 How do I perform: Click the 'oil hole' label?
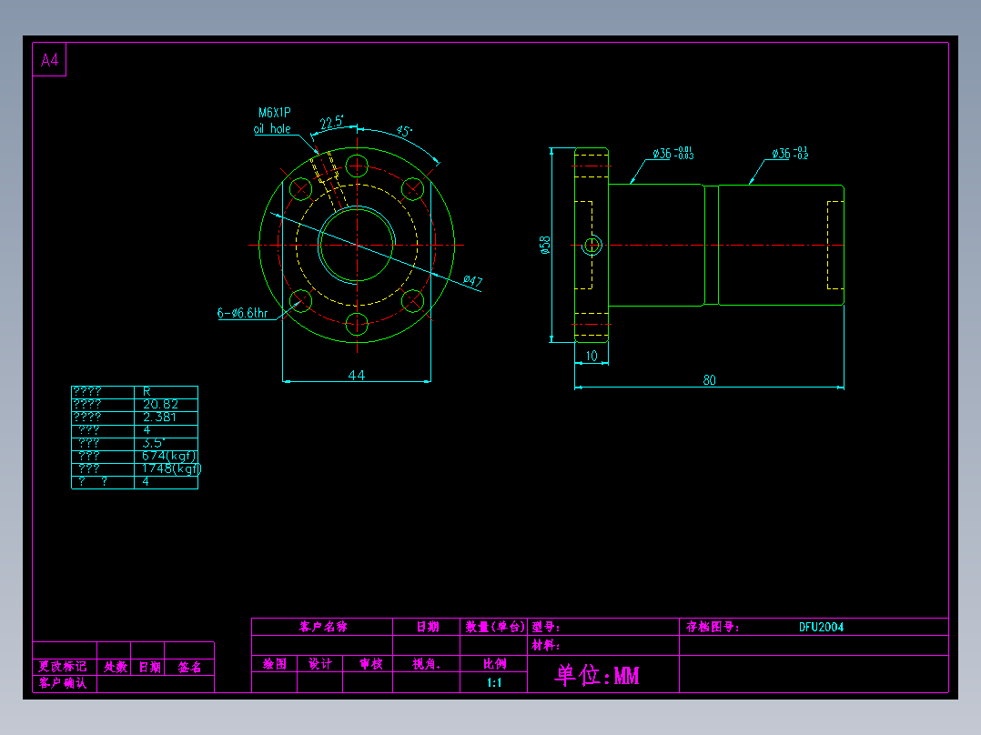272,128
